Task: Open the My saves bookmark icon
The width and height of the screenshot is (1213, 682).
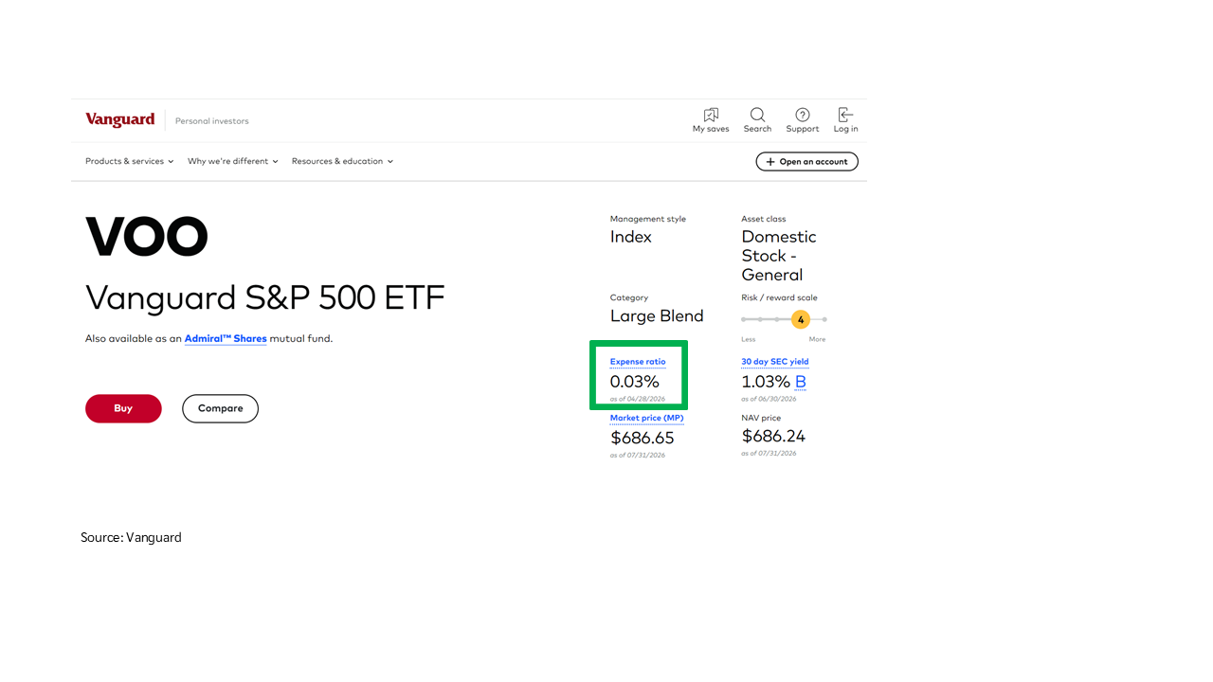Action: coord(711,115)
